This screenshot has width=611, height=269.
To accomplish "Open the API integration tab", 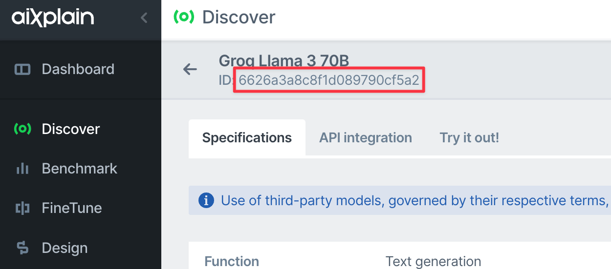I will click(x=365, y=138).
